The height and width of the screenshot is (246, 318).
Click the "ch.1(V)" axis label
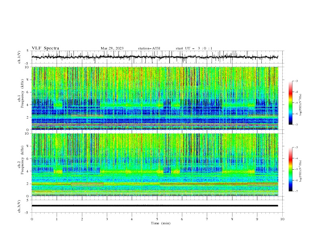point(19,57)
